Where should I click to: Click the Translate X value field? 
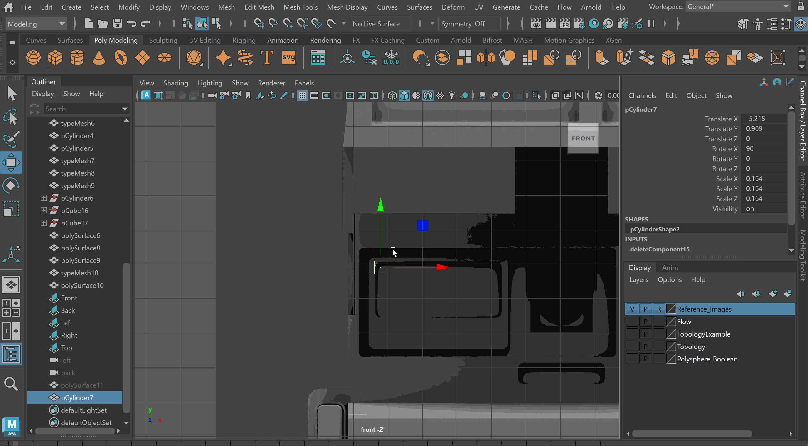[764, 119]
